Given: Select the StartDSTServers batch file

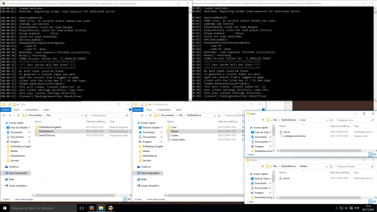Looking at the screenshot, I should [47, 135].
